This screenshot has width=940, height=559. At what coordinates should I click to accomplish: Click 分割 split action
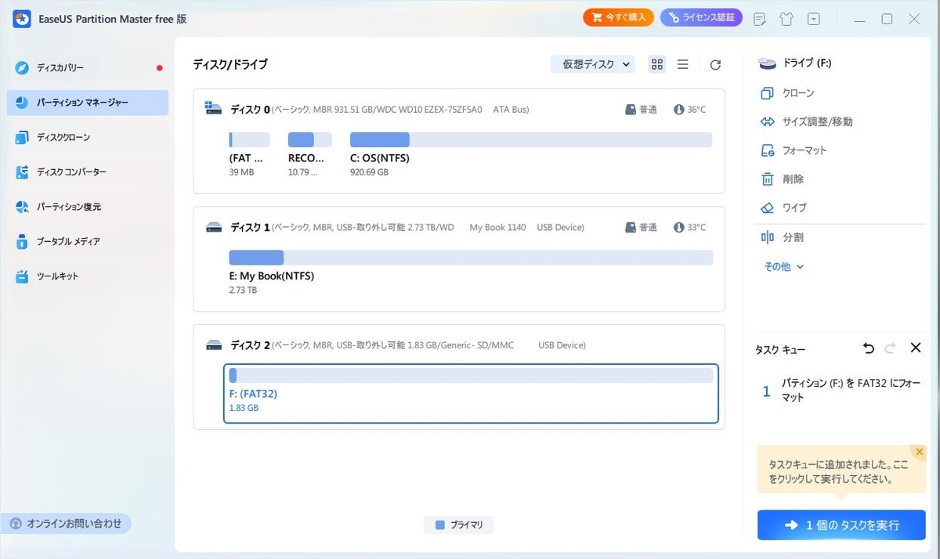coord(782,237)
